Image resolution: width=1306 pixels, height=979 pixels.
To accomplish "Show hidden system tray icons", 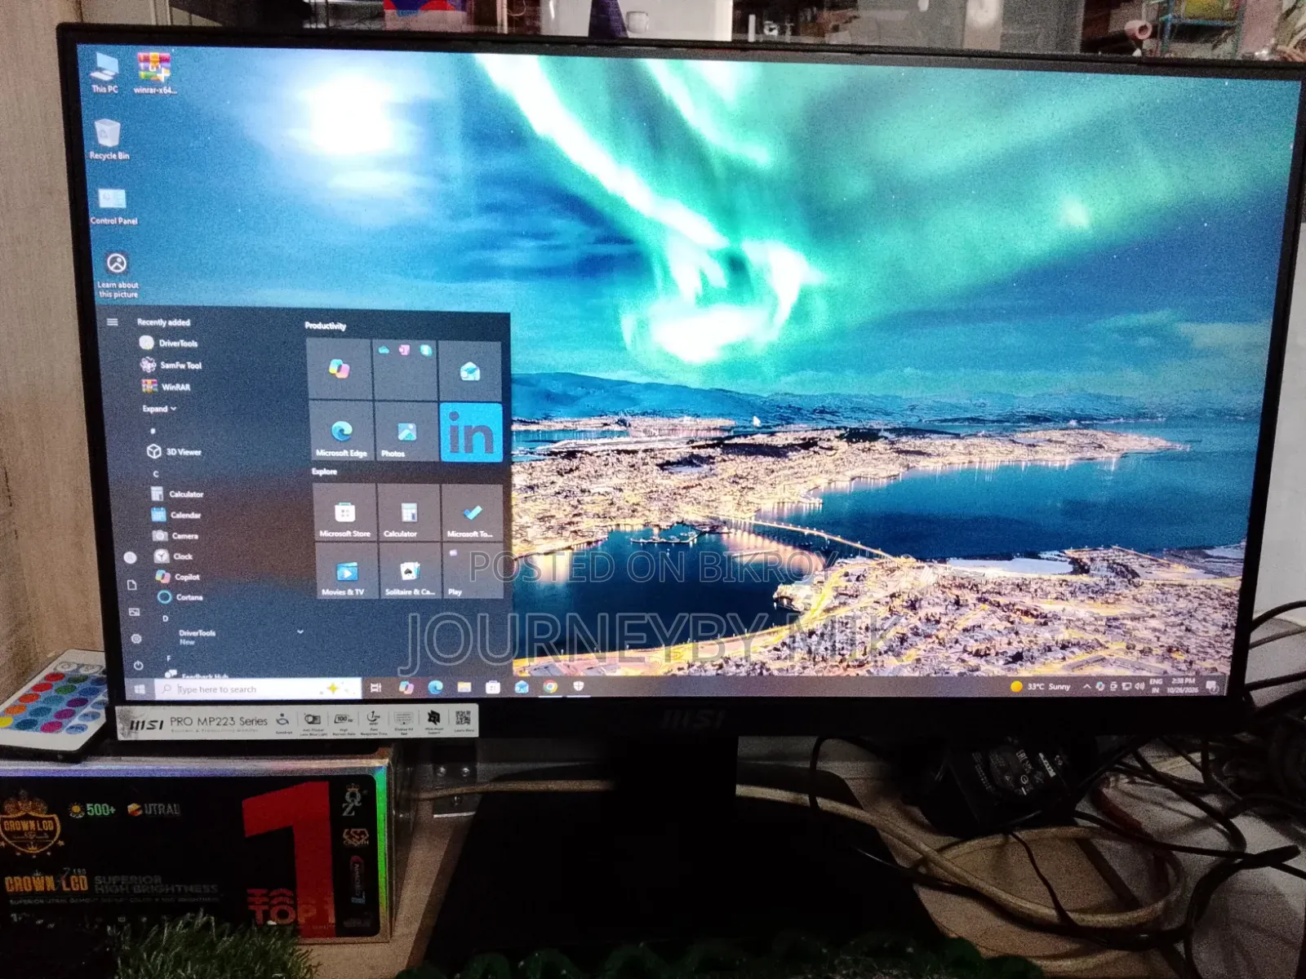I will pos(1086,687).
